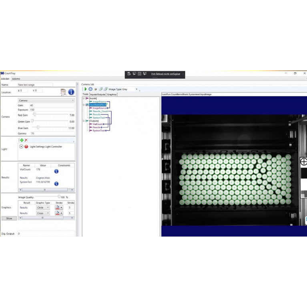307x307 pixels.
Task: Click the Show button
Action: tap(9, 218)
